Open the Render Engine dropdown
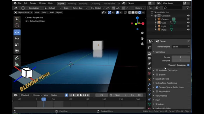Screen dimensions: 204x114 click(181, 47)
